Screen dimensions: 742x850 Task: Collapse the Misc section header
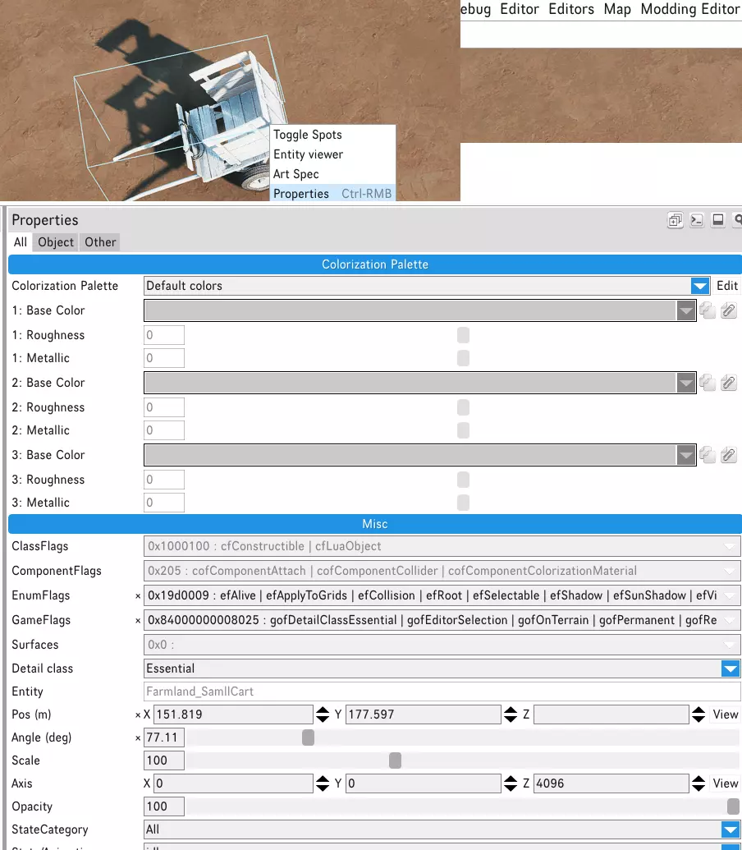[x=375, y=524]
